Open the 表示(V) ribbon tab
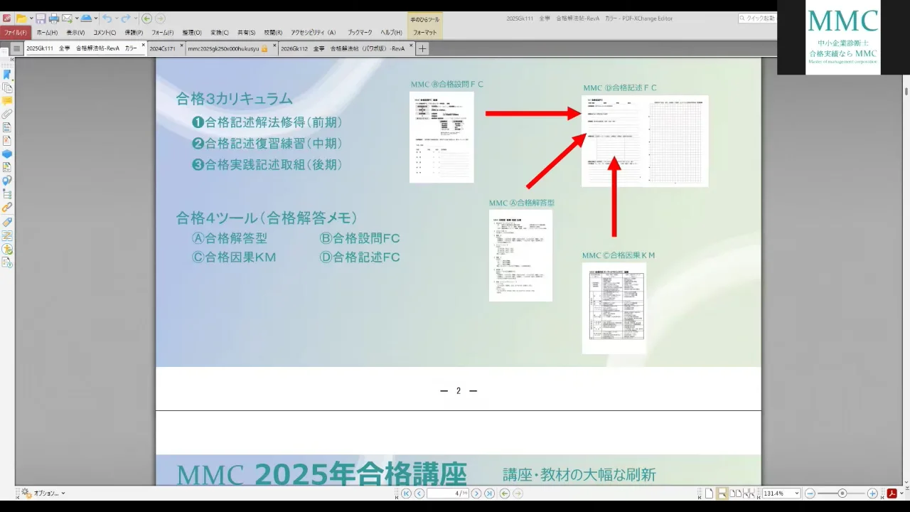This screenshot has width=910, height=512. [x=75, y=32]
